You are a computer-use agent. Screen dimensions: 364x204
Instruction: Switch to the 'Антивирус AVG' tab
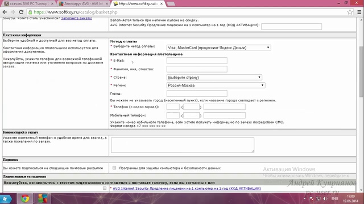tap(84, 4)
